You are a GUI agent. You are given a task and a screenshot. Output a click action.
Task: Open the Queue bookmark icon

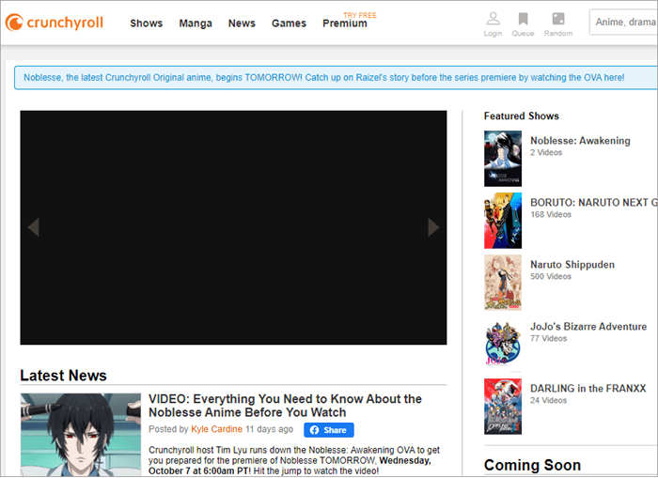point(523,19)
